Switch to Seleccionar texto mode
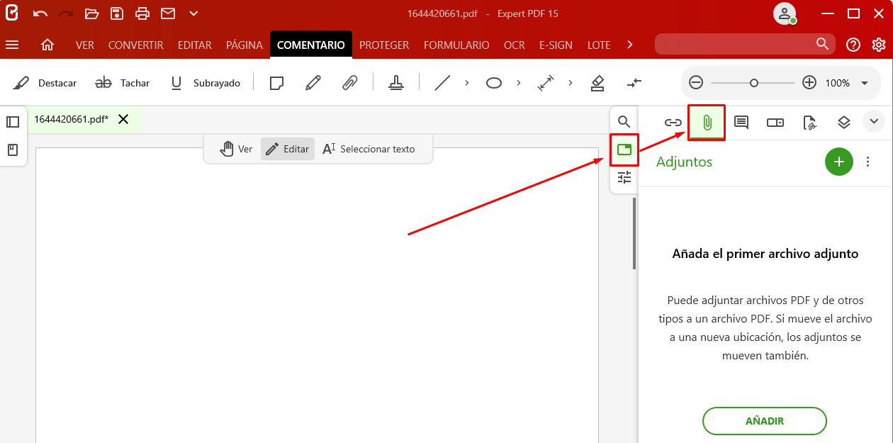The width and height of the screenshot is (893, 443). tap(369, 149)
